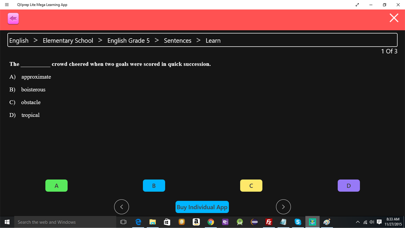405x228 pixels.
Task: Open the Action Center notification icon
Action: [379, 222]
